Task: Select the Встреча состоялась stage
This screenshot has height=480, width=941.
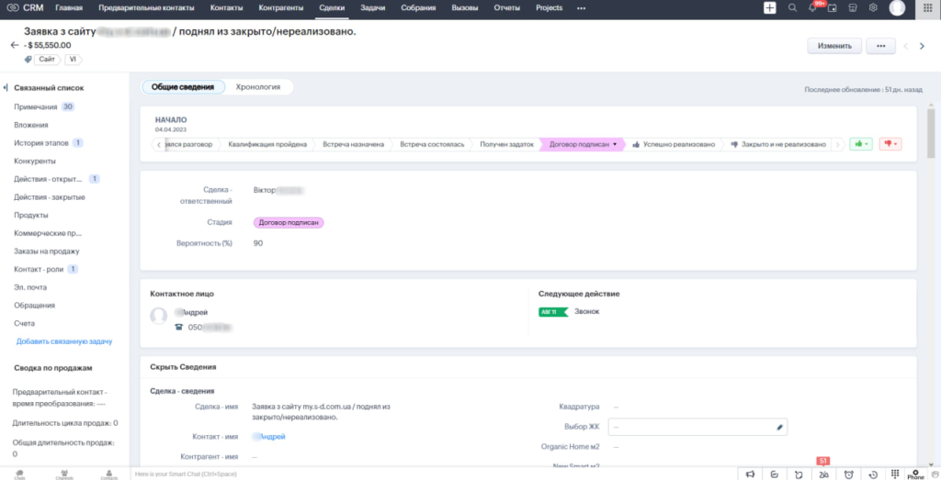Action: click(x=432, y=144)
